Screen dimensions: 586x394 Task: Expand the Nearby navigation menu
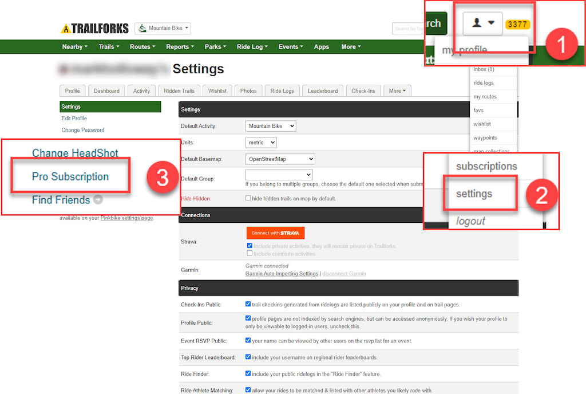[x=75, y=47]
